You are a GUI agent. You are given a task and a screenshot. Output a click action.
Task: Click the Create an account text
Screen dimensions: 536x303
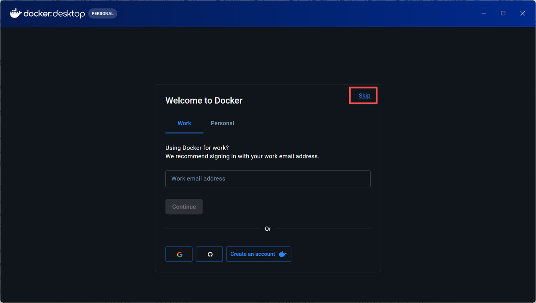253,254
